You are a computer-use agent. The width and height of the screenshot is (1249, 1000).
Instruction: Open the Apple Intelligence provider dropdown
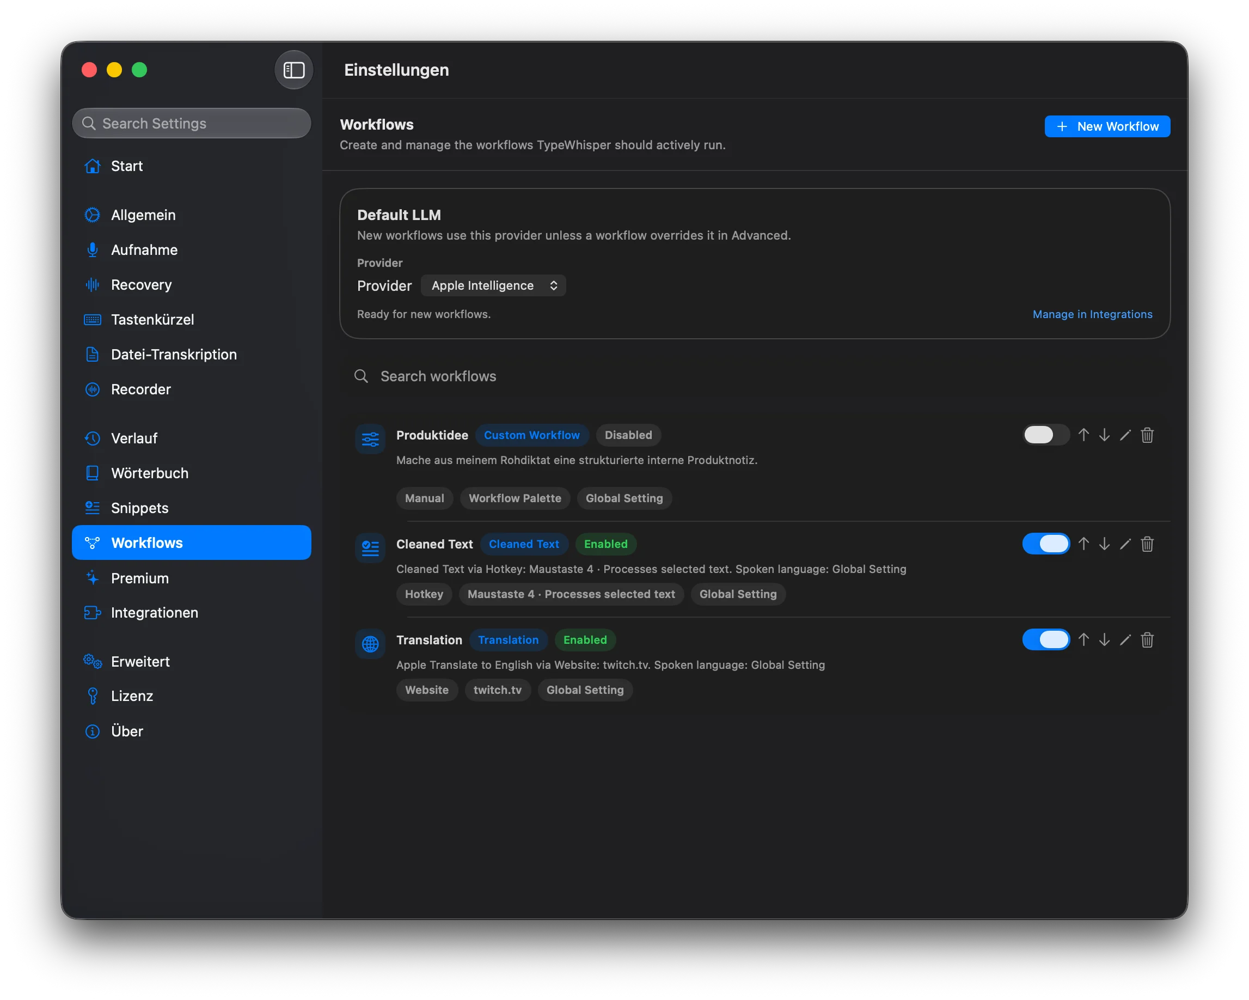[x=493, y=285]
